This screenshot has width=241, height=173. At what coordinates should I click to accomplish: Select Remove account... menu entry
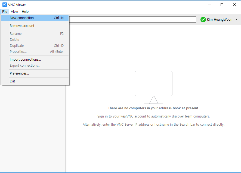(x=35, y=26)
